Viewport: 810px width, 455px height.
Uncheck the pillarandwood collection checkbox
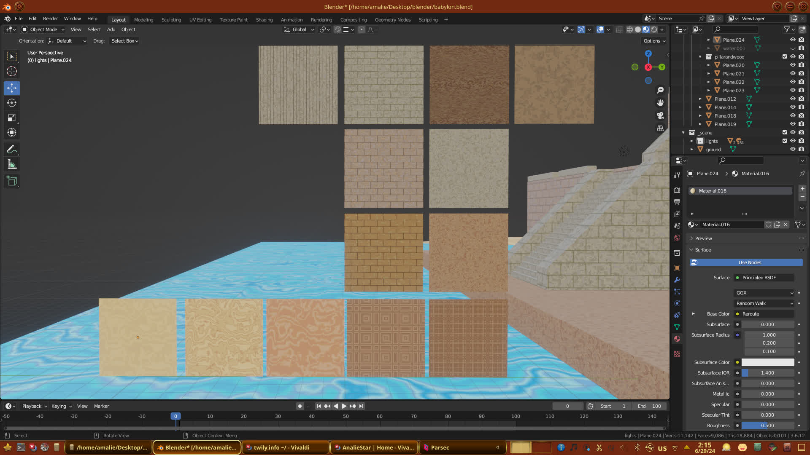pos(784,57)
